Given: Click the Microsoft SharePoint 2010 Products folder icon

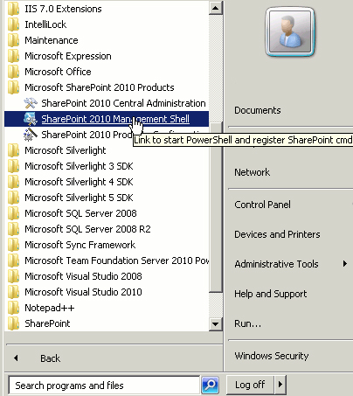Looking at the screenshot, I should point(13,87).
